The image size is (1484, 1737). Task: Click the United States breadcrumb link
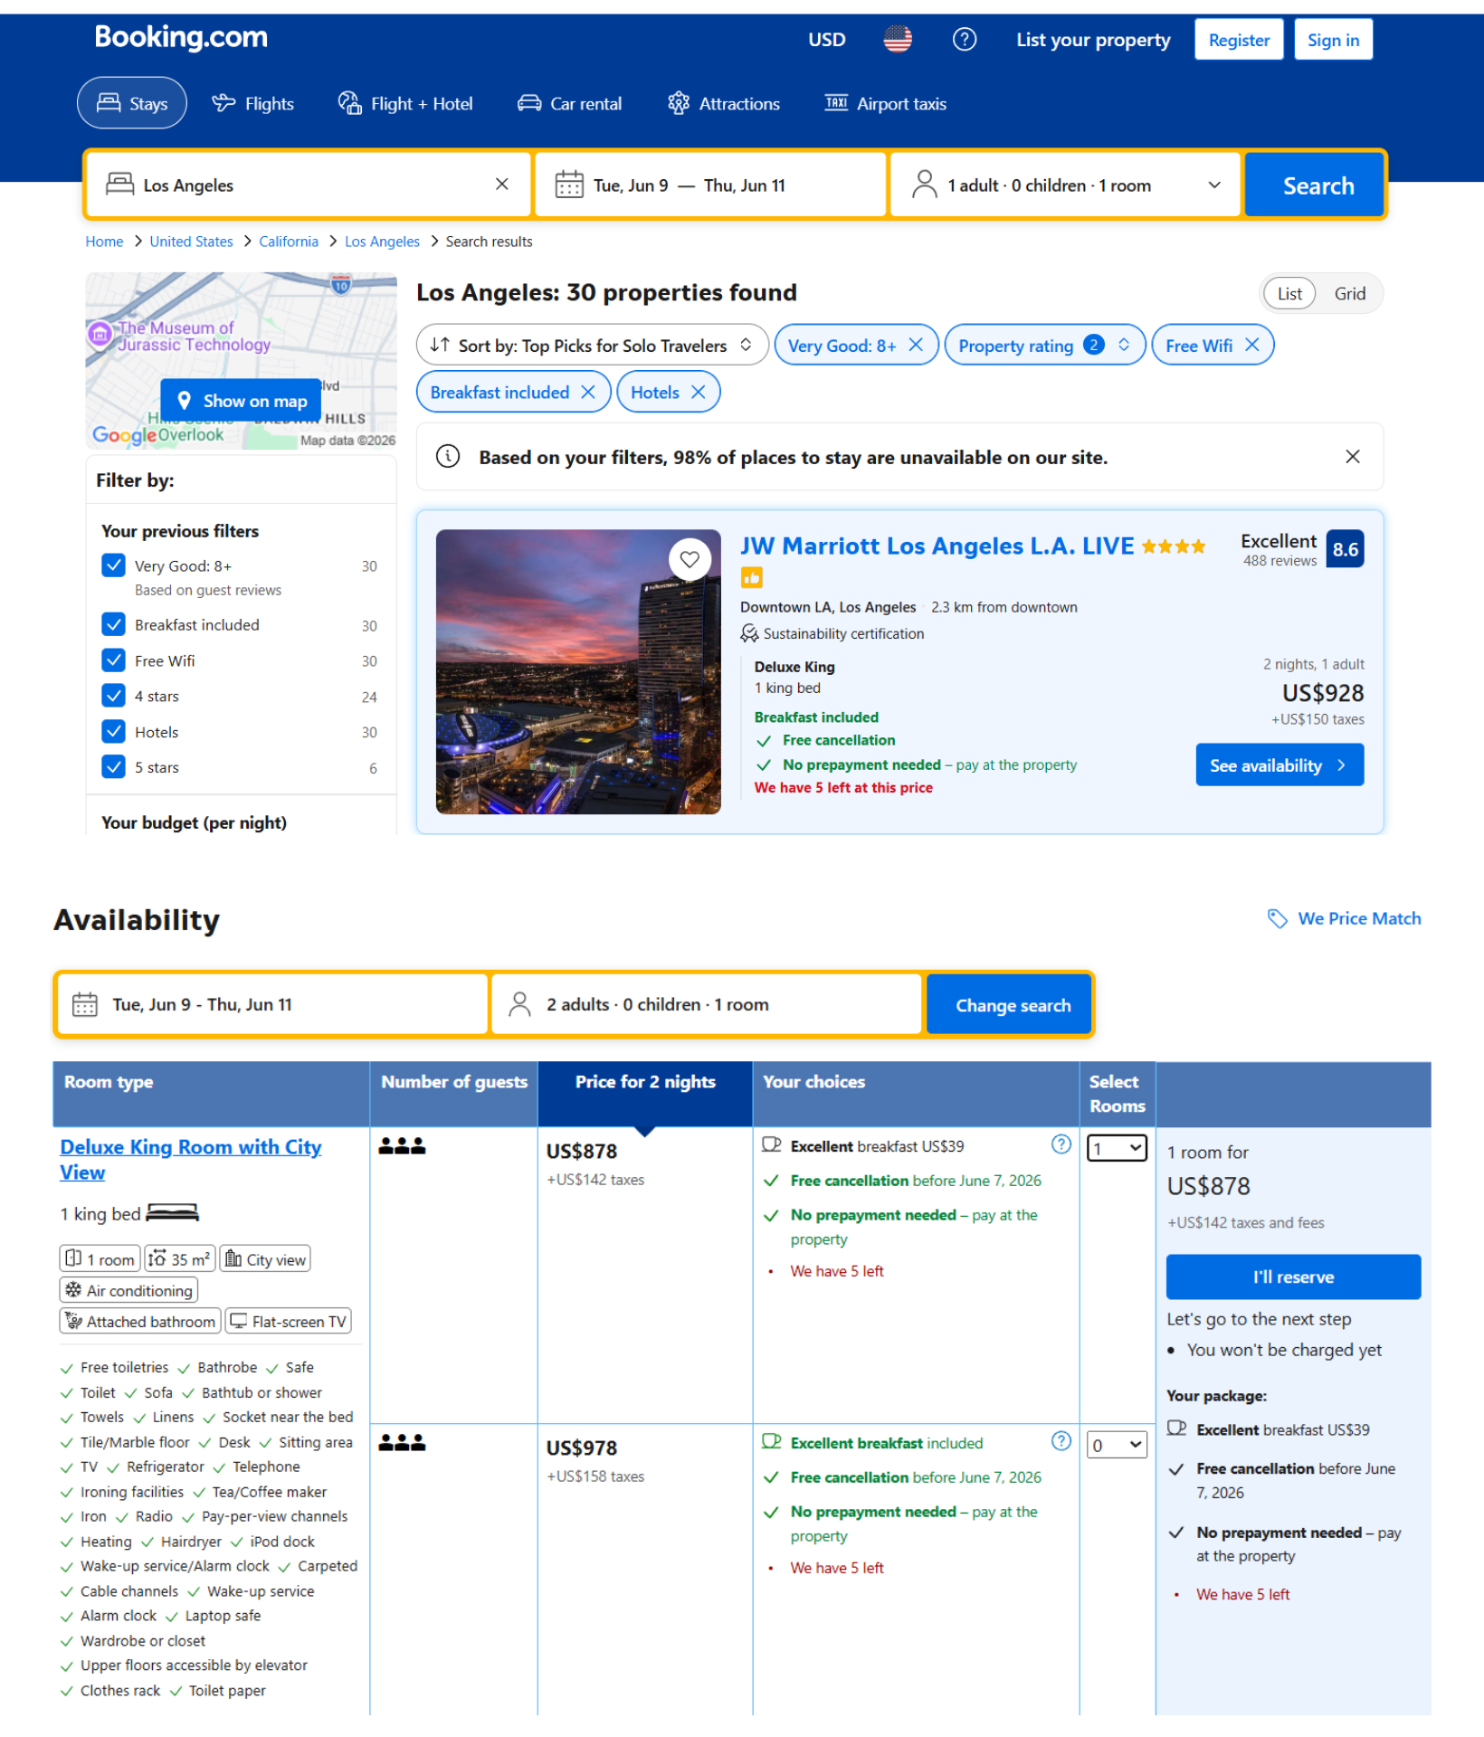(191, 242)
